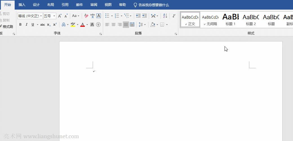Viewport: 293px width, 141px height.
Task: Toggle Bold formatting
Action: point(20,25)
